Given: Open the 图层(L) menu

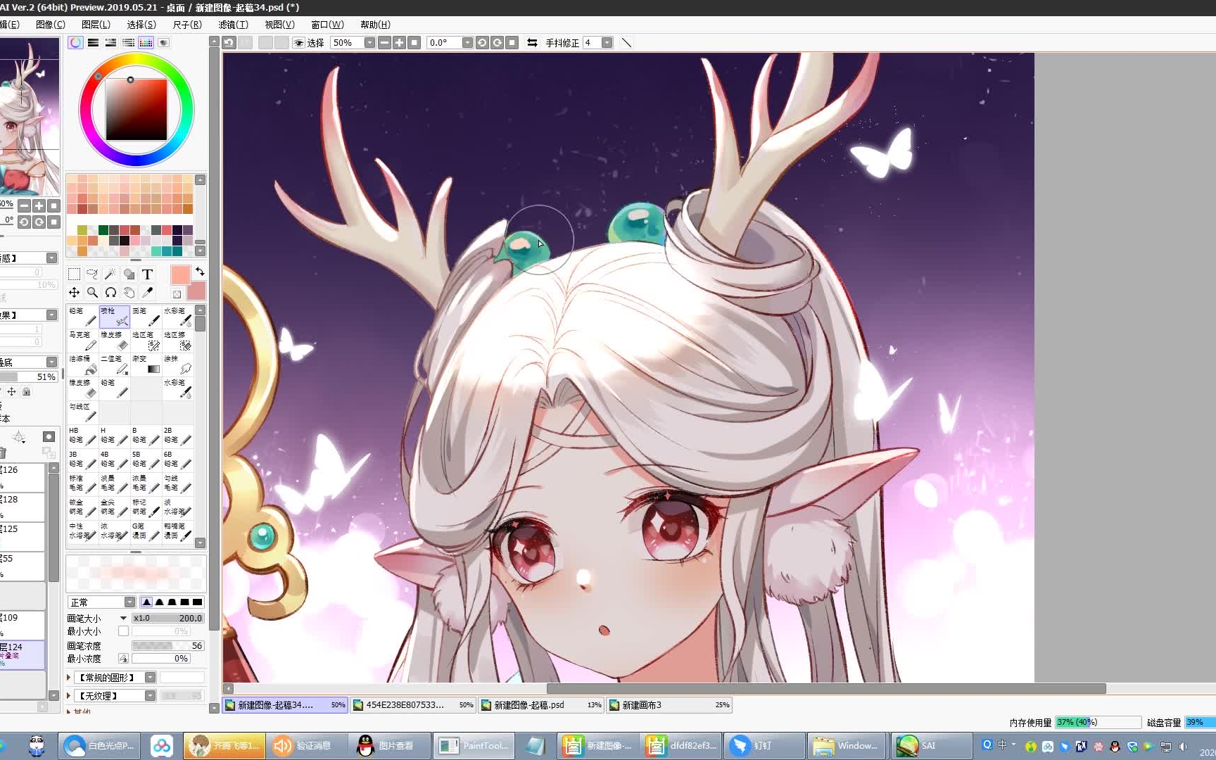Looking at the screenshot, I should (x=96, y=25).
